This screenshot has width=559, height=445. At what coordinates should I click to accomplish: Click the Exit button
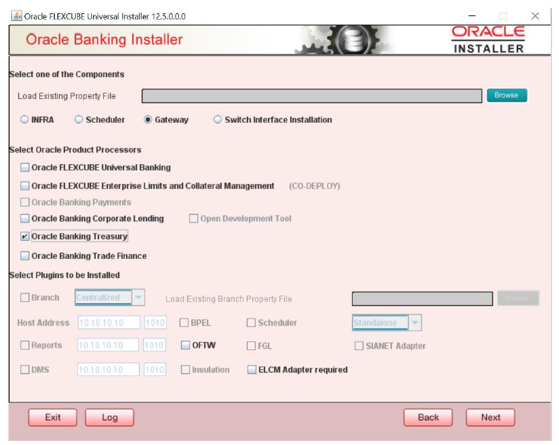click(53, 417)
